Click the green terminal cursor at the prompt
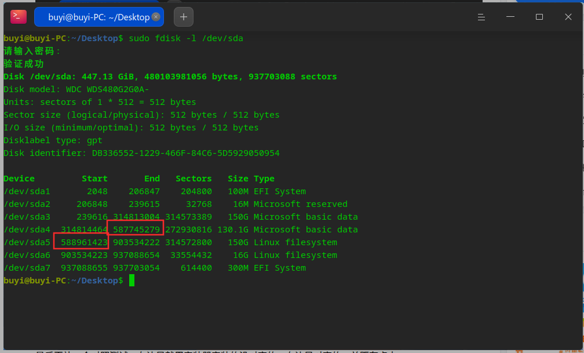 [132, 281]
